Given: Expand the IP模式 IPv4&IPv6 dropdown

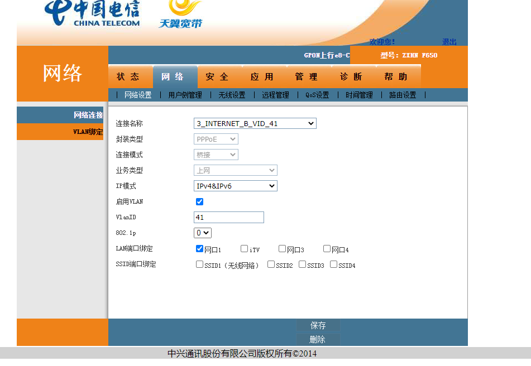Looking at the screenshot, I should [x=236, y=186].
